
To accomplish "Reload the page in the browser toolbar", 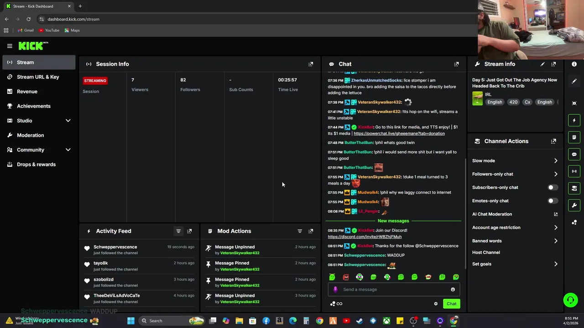I will tap(28, 19).
